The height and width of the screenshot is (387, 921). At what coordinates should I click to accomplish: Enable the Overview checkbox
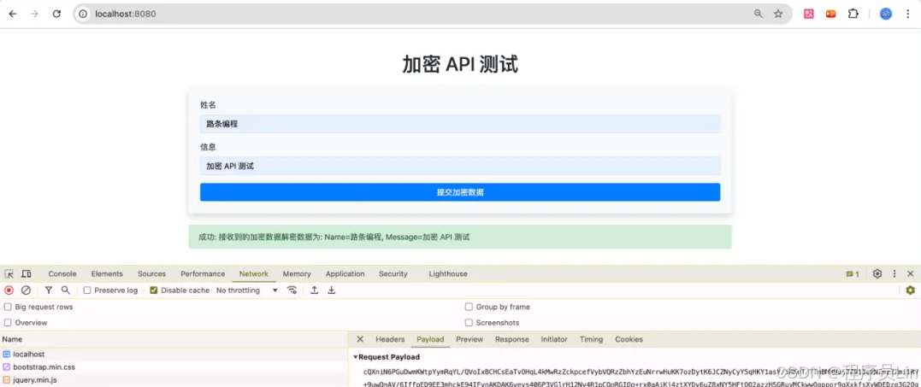pos(8,323)
